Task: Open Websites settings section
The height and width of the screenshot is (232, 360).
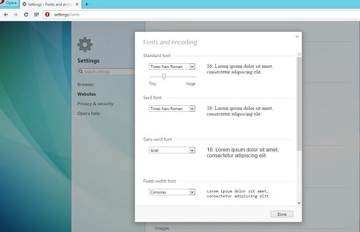Action: coord(86,94)
